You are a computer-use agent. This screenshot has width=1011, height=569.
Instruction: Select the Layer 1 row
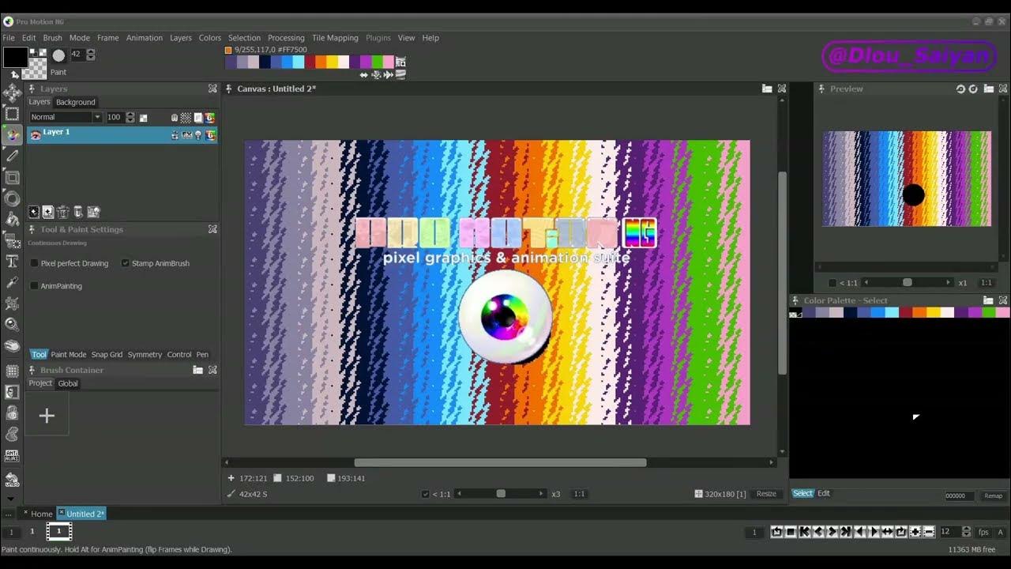122,135
